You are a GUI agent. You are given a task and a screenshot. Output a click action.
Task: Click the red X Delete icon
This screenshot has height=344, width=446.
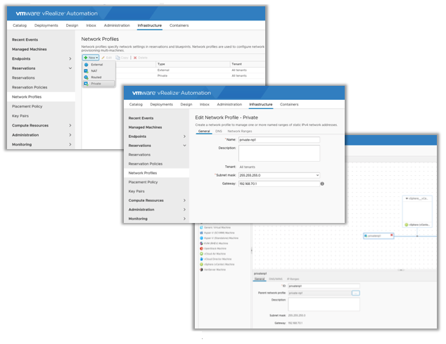pos(135,58)
